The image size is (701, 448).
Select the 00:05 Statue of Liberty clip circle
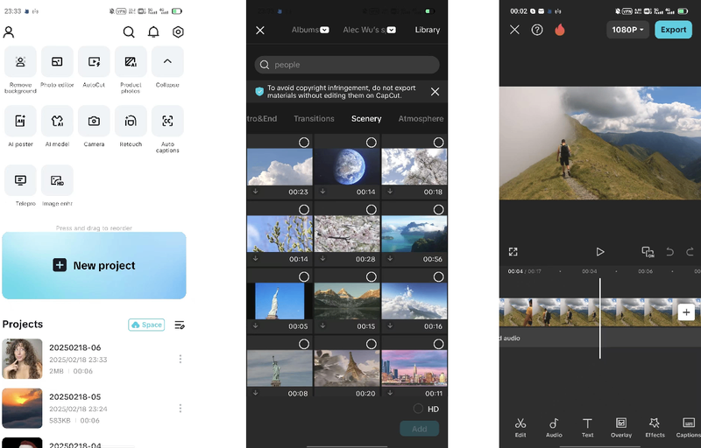click(304, 277)
